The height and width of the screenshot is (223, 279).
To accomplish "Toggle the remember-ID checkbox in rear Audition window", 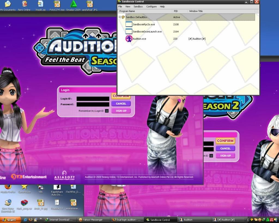I will coord(211,155).
